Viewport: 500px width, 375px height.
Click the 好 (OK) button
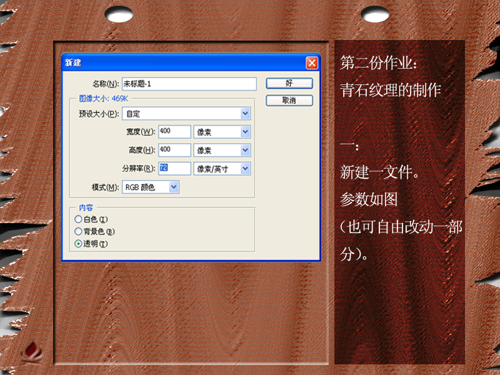coord(289,83)
